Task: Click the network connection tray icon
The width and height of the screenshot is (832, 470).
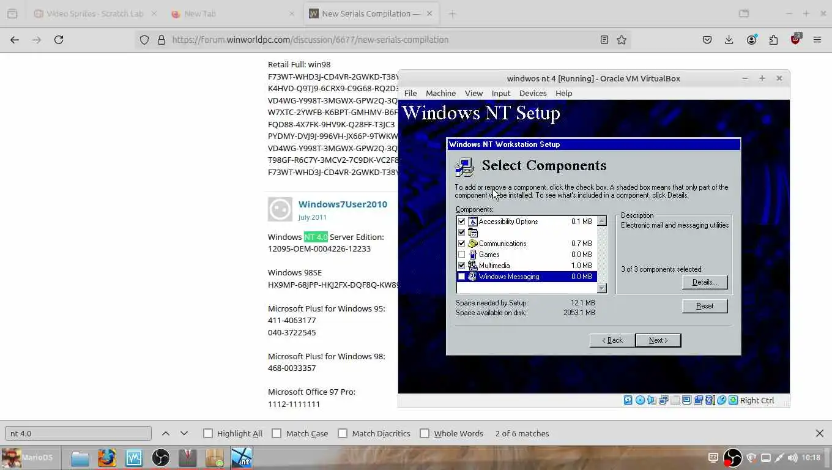Action: pos(779,458)
